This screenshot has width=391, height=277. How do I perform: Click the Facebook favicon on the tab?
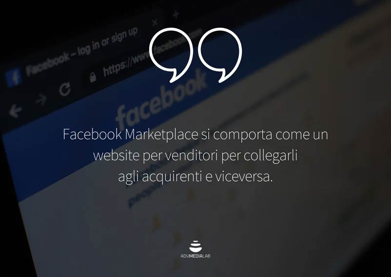point(14,77)
